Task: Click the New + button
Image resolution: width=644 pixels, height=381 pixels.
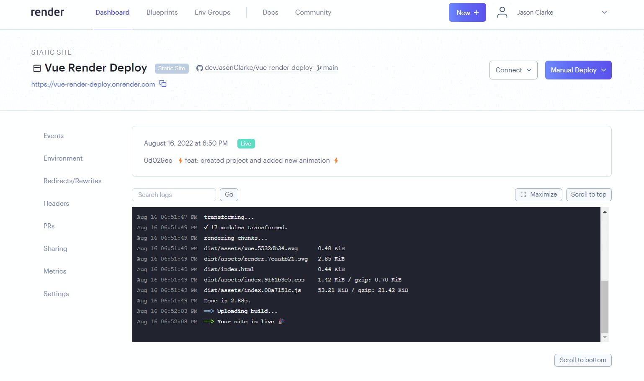Action: 467,13
